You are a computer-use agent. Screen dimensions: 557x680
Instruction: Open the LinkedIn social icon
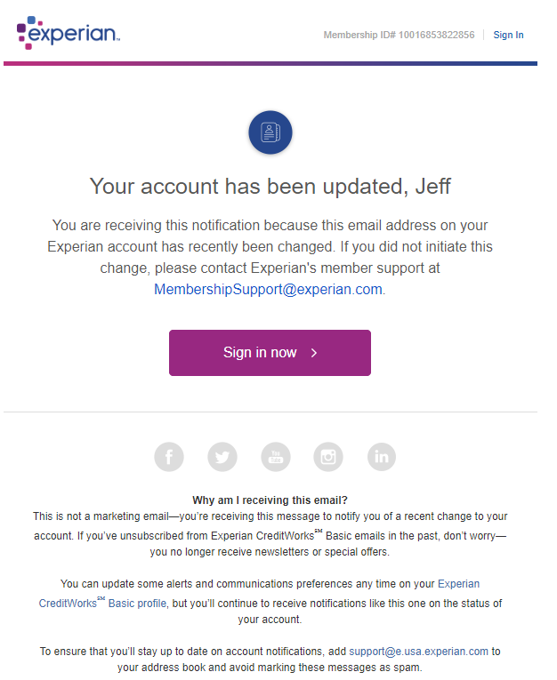pyautogui.click(x=382, y=457)
